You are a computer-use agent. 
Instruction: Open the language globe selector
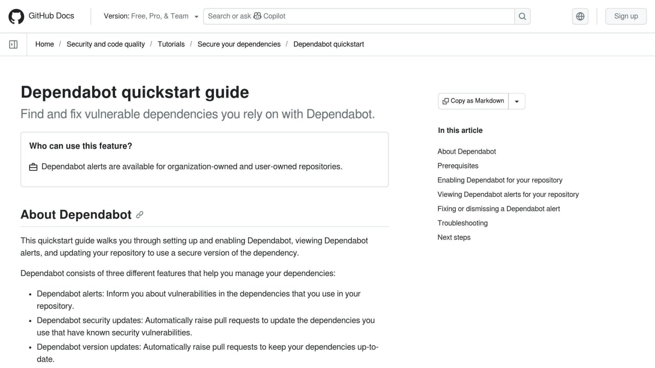(580, 16)
